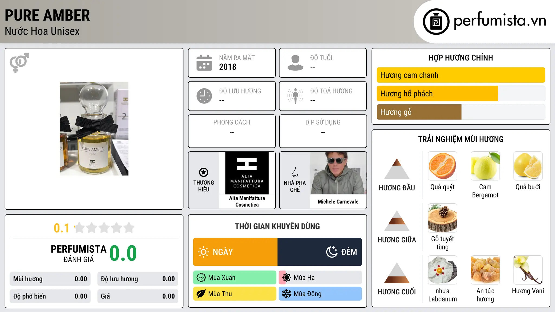
Task: Click the Quả quýt note label
Action: [x=443, y=187]
